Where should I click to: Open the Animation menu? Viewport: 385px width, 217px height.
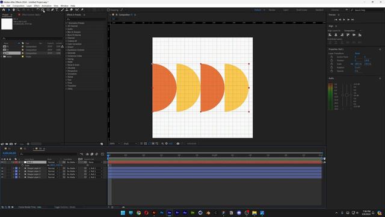tap(46, 5)
